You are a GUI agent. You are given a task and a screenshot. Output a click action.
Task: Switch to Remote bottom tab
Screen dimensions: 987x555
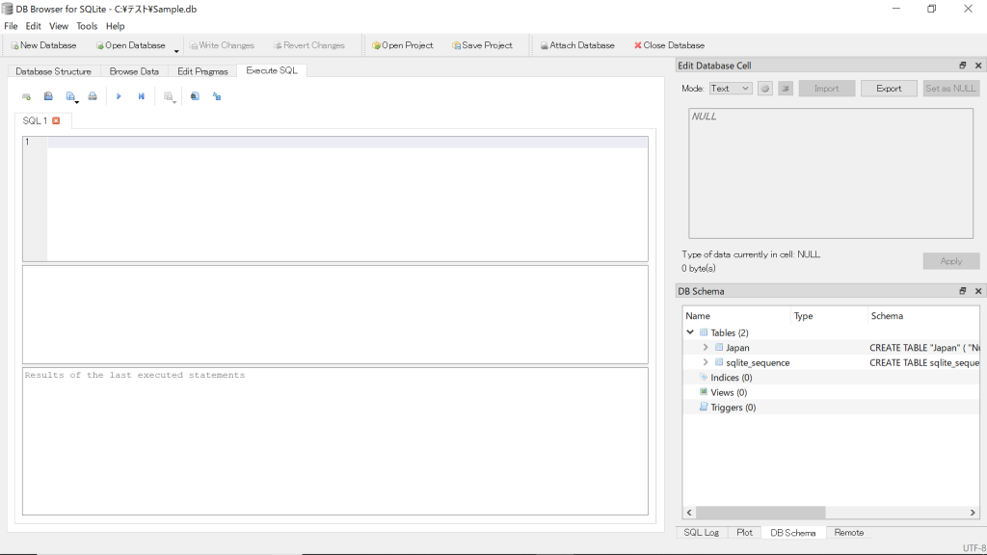pyautogui.click(x=849, y=532)
